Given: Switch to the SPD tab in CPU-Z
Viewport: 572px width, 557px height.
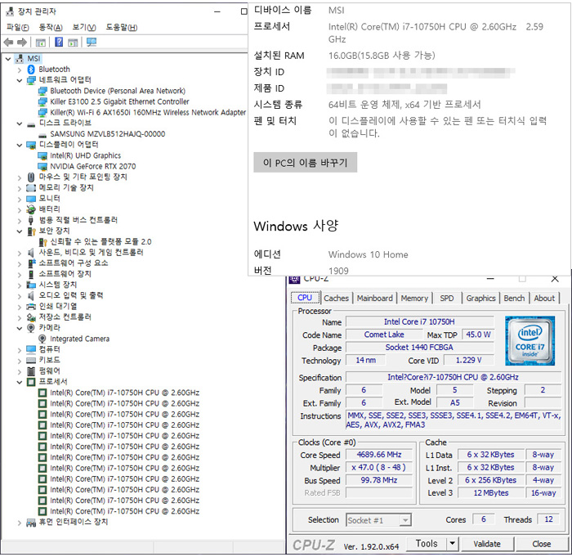Looking at the screenshot, I should click(447, 299).
